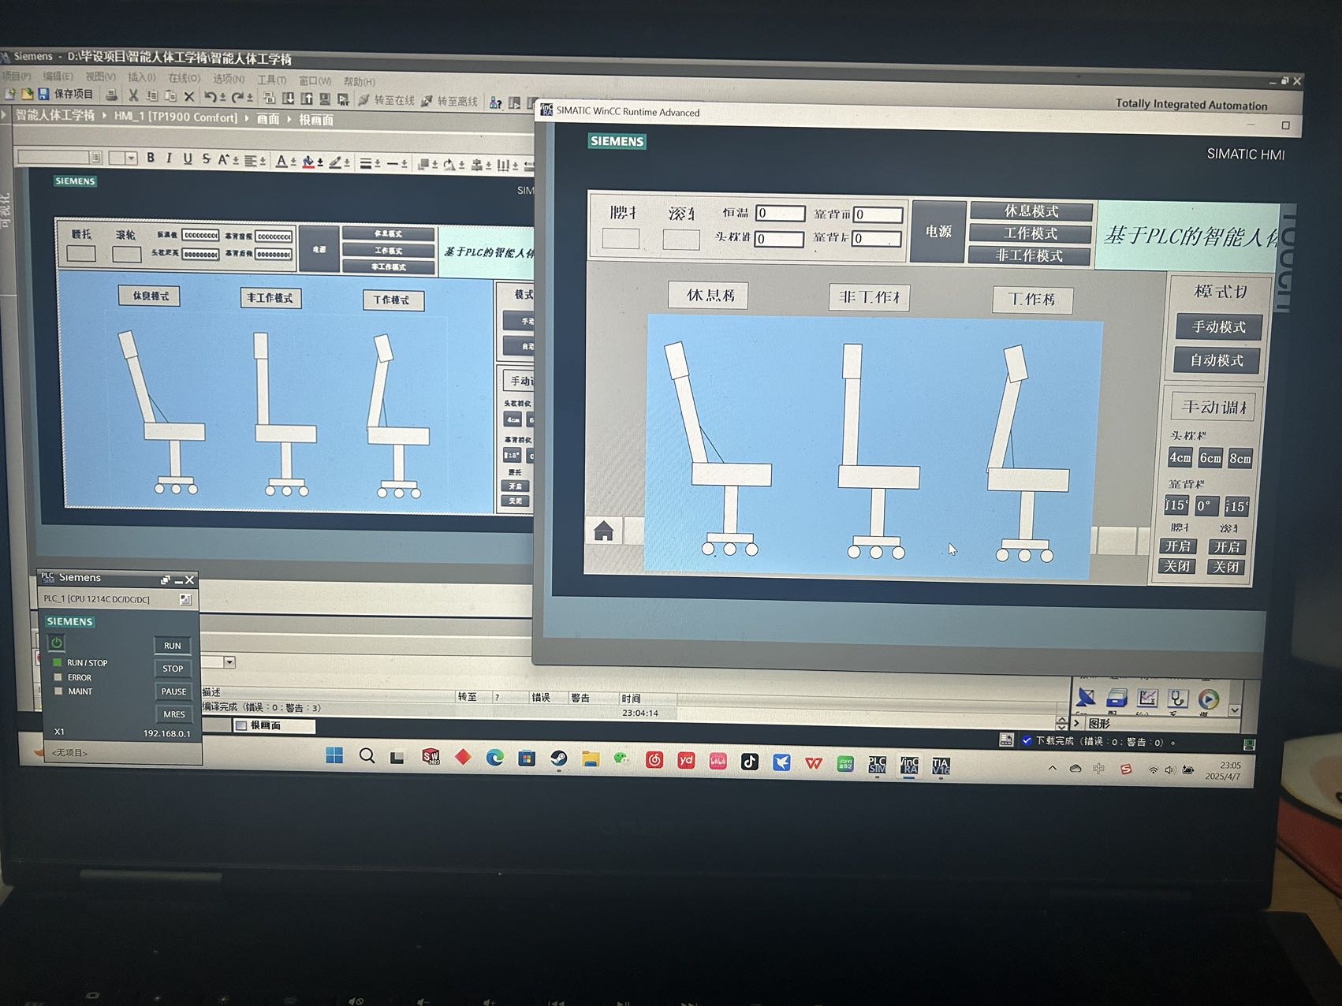Select 工作模式 in WinCC Runtime
1342x1006 pixels.
[x=1031, y=233]
